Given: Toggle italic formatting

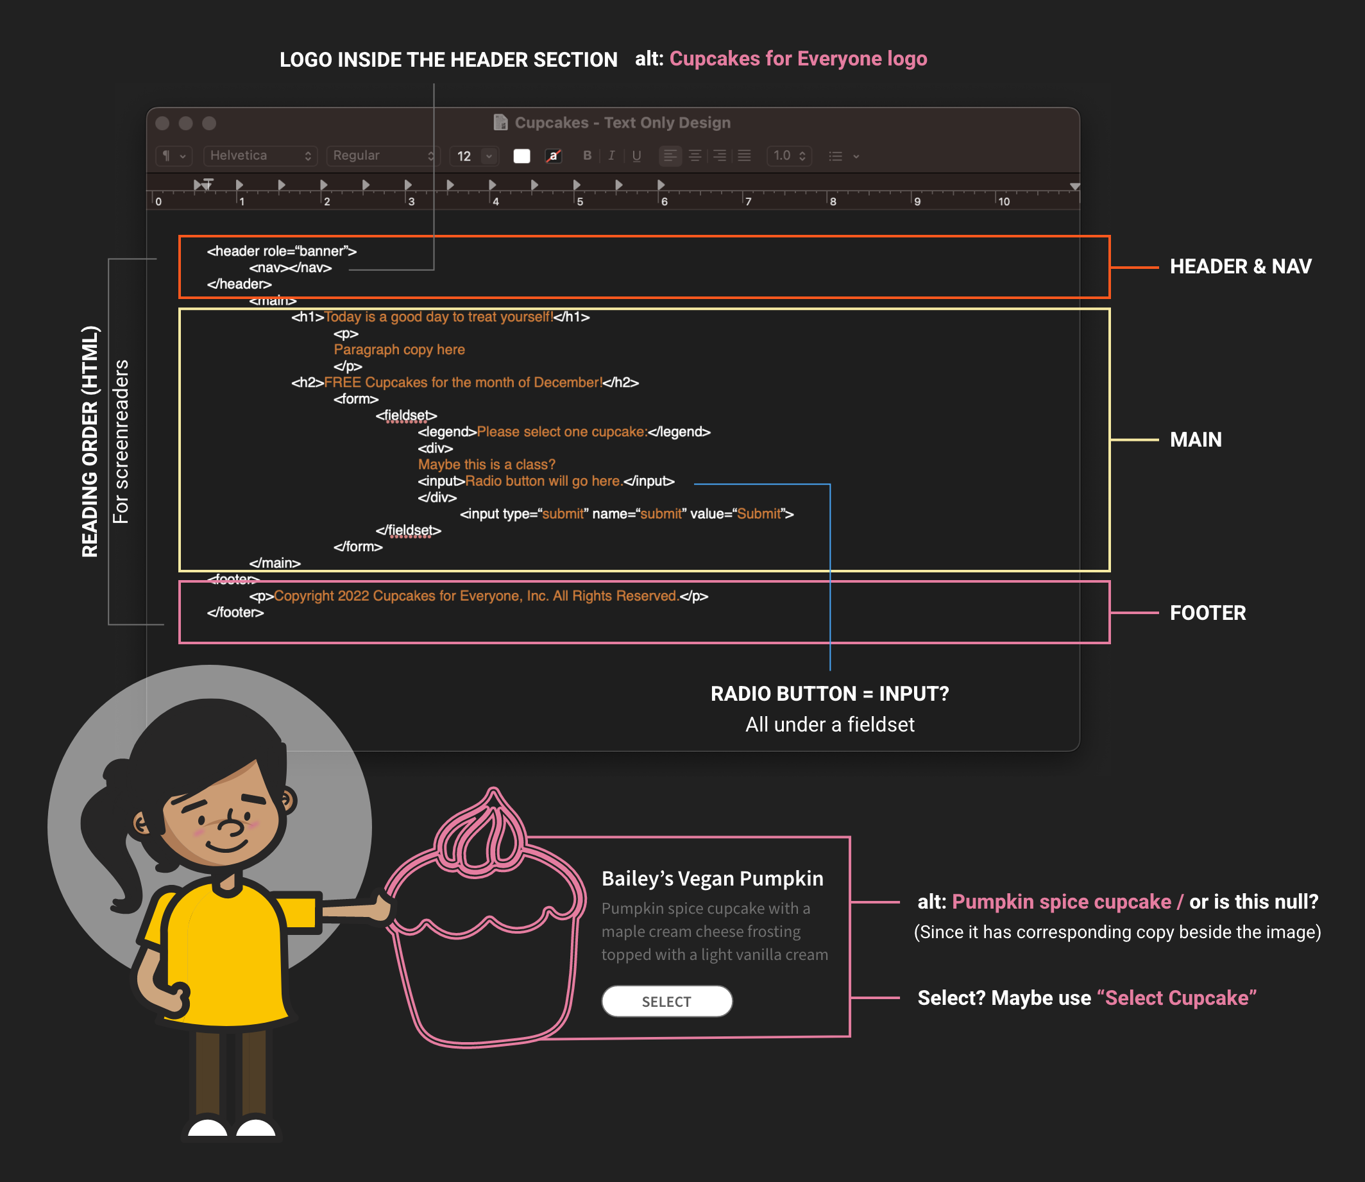Looking at the screenshot, I should 612,156.
